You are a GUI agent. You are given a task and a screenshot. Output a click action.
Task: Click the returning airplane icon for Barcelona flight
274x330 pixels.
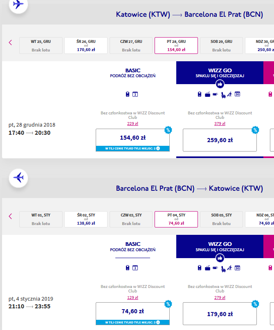pyautogui.click(x=18, y=178)
